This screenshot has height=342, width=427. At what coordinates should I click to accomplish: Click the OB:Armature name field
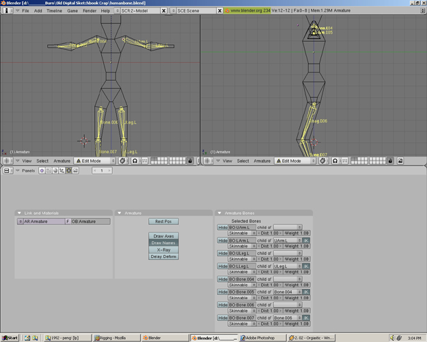(91, 222)
